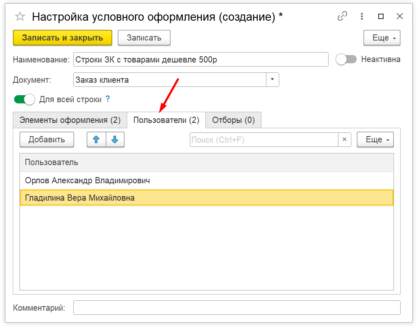
Task: Add form to favorites with star icon
Action: [20, 17]
